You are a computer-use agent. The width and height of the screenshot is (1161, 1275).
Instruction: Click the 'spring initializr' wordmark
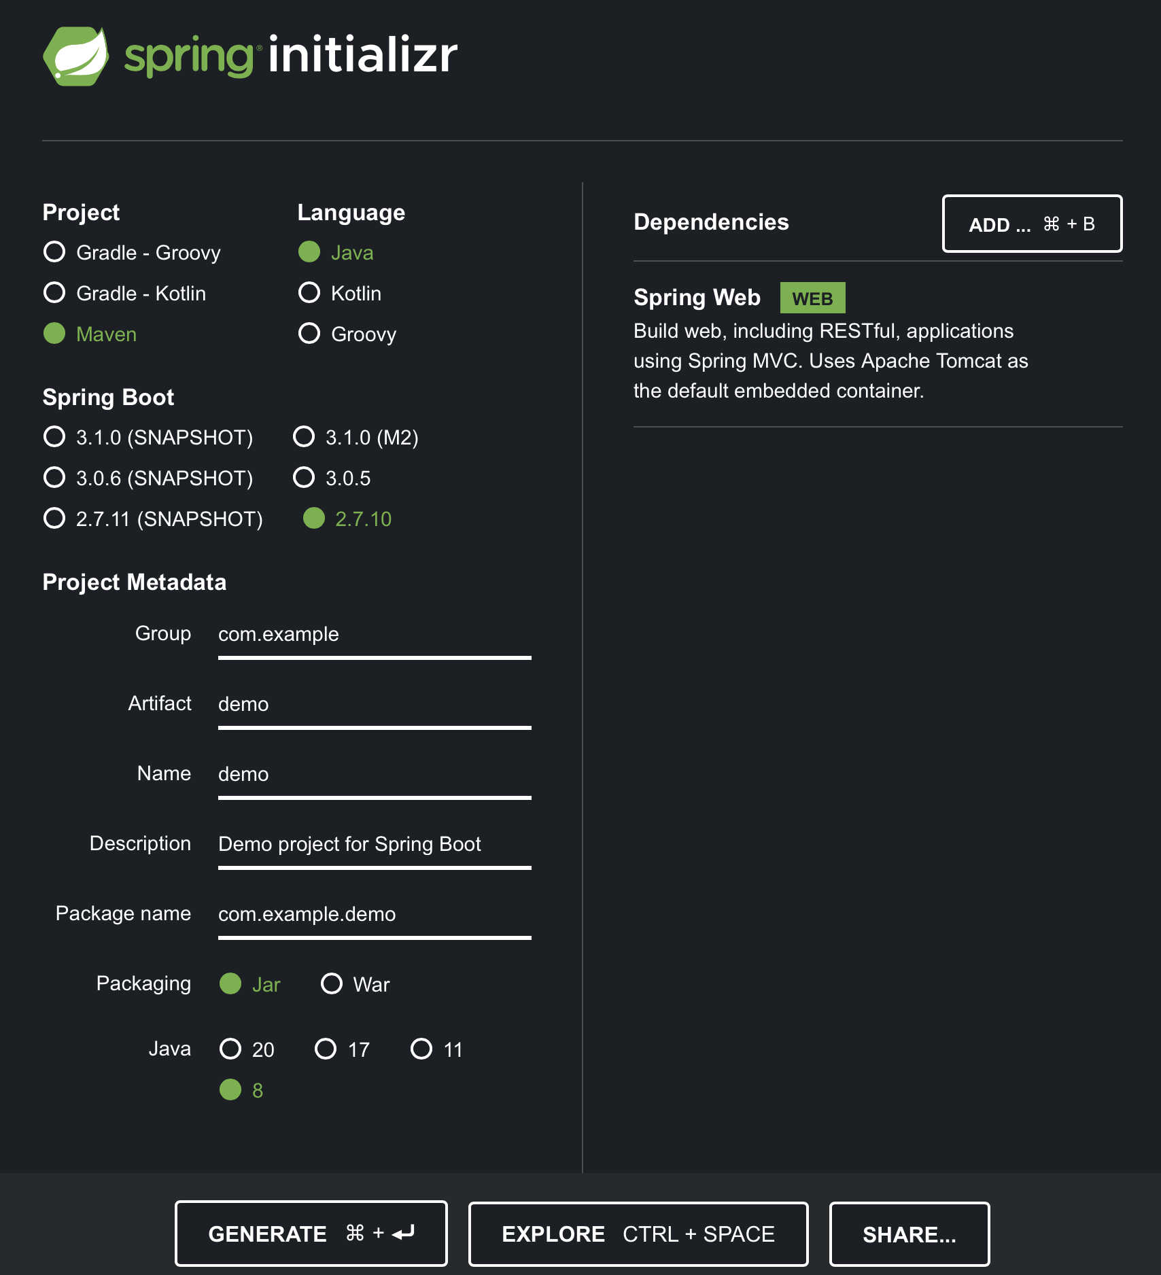click(291, 56)
